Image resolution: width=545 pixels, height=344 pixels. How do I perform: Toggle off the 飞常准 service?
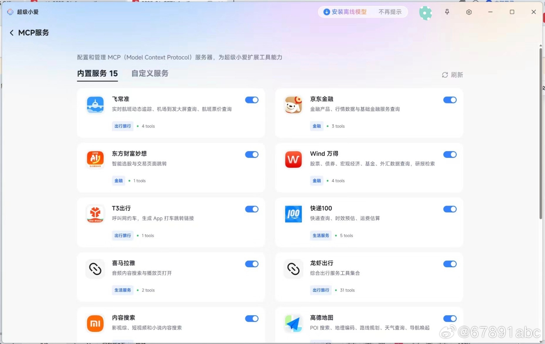(x=252, y=100)
